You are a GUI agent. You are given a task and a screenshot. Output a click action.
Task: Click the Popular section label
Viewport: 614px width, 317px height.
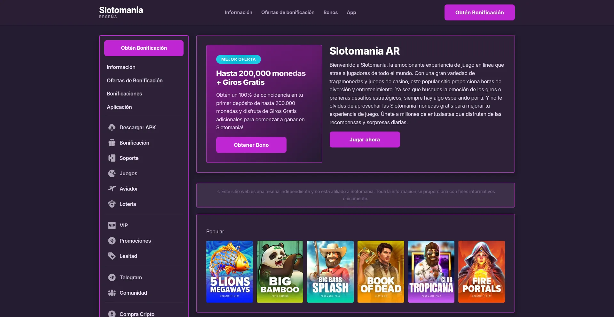pyautogui.click(x=215, y=231)
